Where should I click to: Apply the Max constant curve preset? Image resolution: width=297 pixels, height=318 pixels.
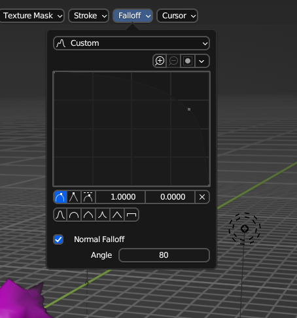click(x=131, y=215)
